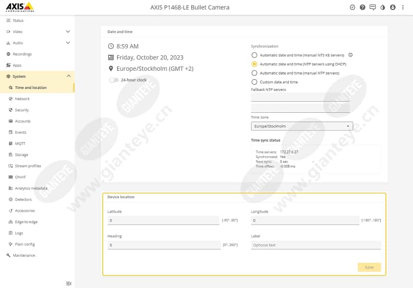413x288 pixels.
Task: Click the Longitude input field
Action: 305,220
